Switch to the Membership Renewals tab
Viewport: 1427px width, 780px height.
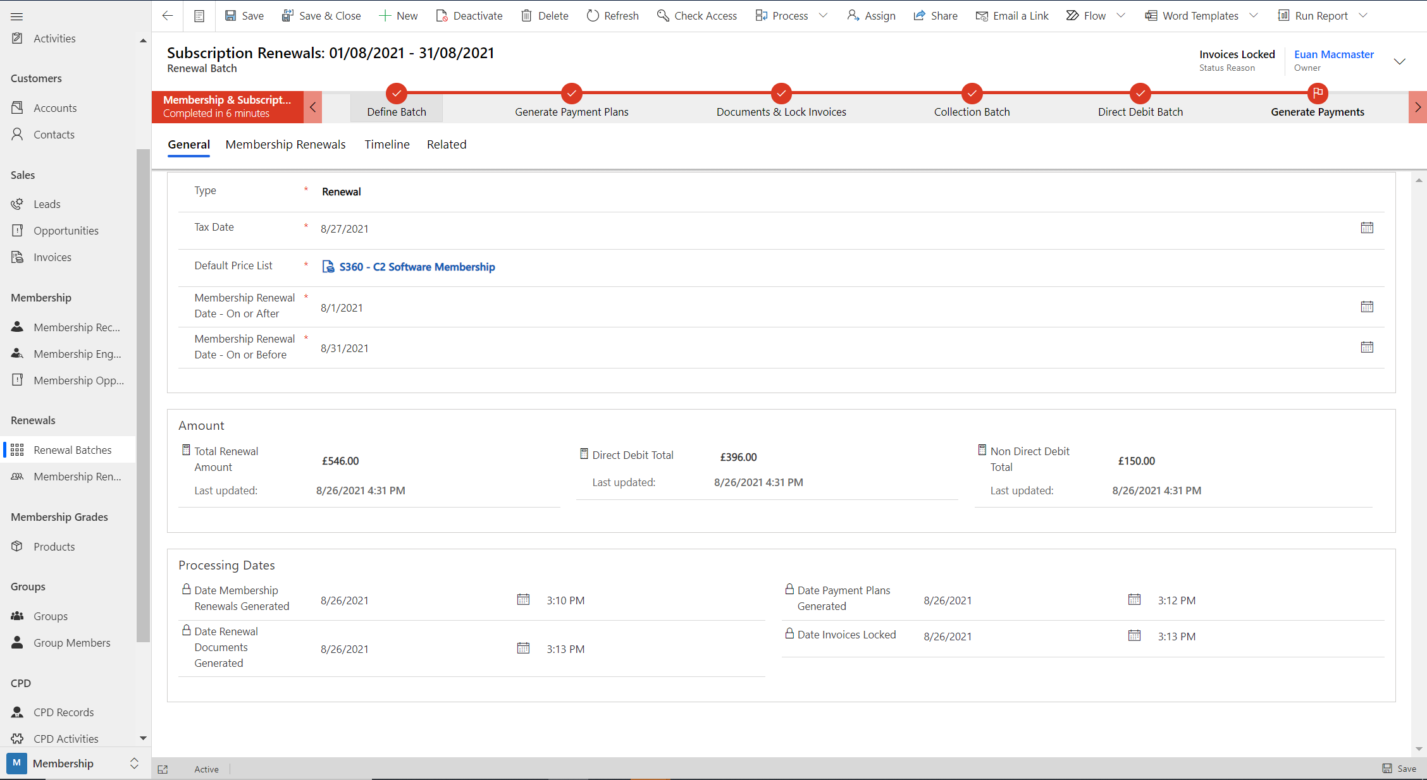285,144
